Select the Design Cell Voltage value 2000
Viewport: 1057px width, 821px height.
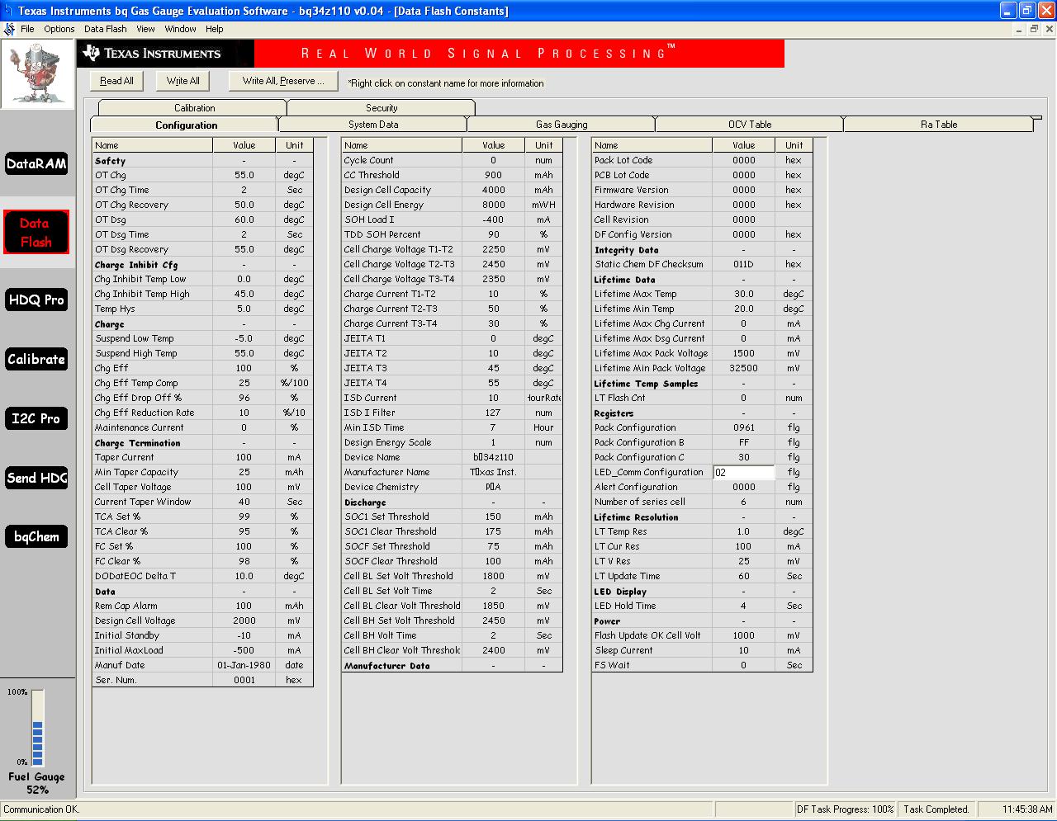[244, 620]
